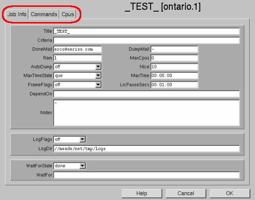255x200 pixels.
Task: Click the Nice value field
Action: [x=174, y=67]
